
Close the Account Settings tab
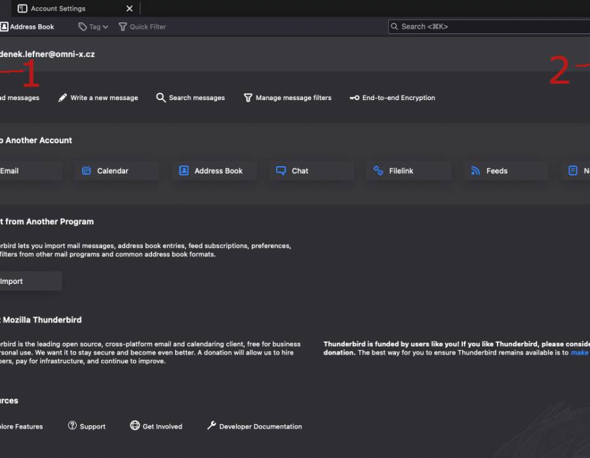click(129, 9)
